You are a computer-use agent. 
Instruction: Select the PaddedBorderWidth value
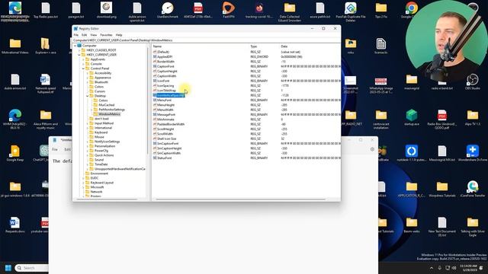171,124
